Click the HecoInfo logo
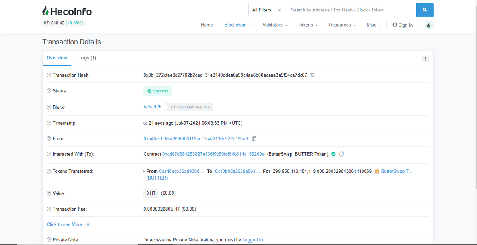This screenshot has height=245, width=477. (67, 11)
